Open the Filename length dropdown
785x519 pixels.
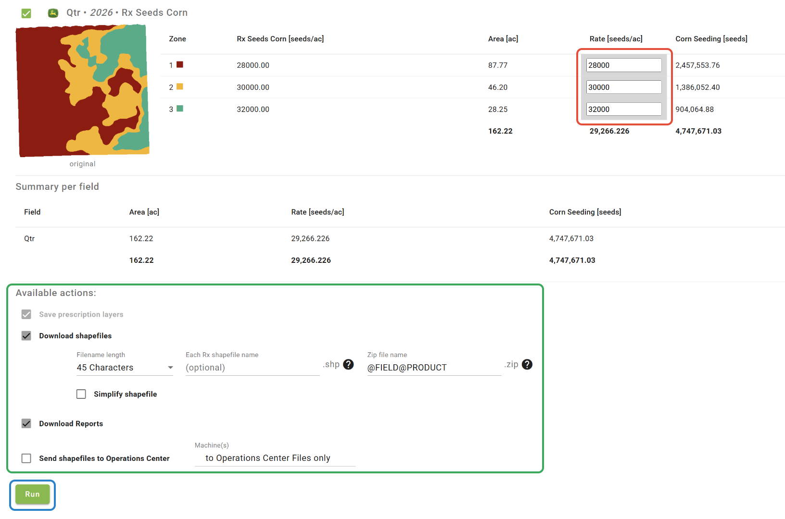(125, 368)
